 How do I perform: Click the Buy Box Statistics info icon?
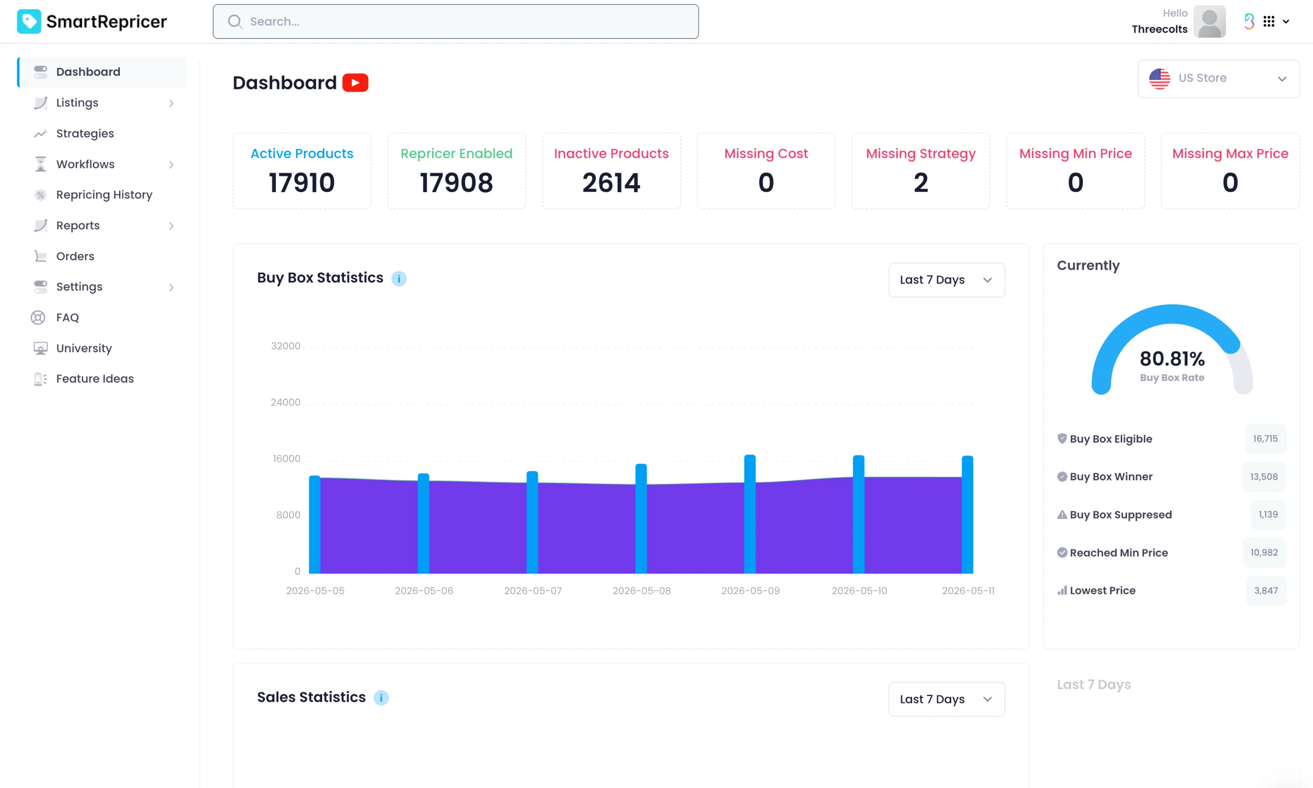(399, 278)
